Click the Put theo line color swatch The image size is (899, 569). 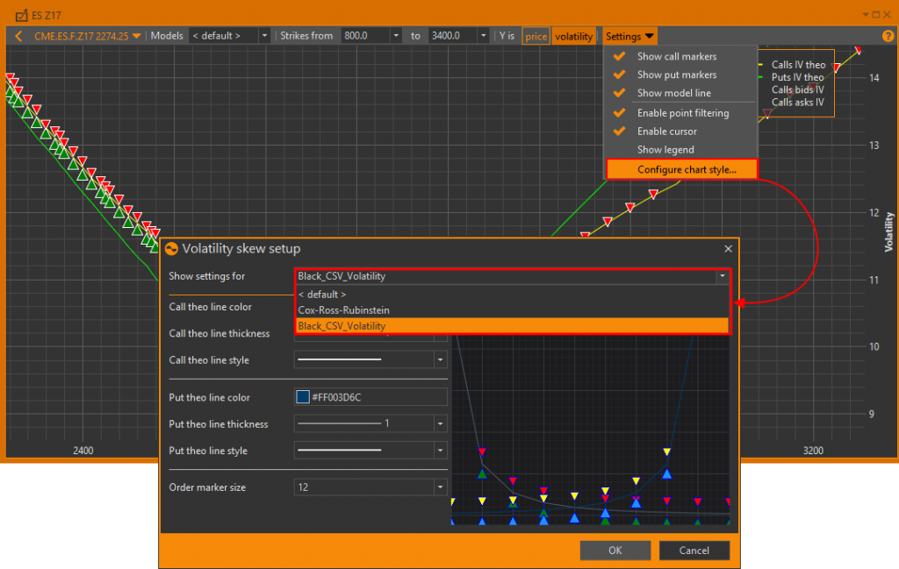303,396
